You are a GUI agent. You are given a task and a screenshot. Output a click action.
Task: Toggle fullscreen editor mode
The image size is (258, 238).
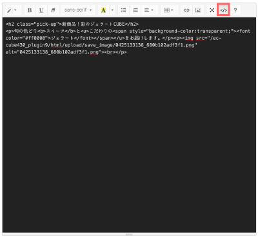(x=212, y=10)
